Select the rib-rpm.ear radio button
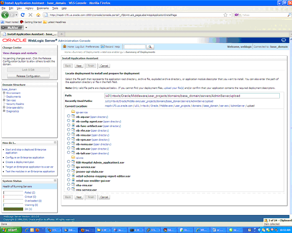The height and width of the screenshot is (233, 292). tap(68, 139)
